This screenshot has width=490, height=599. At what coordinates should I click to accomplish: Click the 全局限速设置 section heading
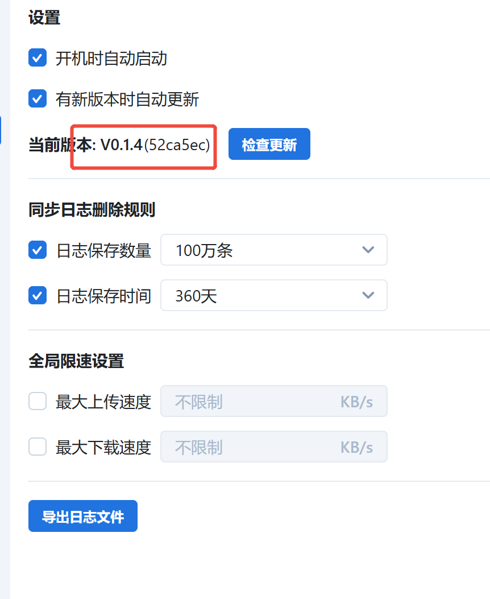[76, 361]
